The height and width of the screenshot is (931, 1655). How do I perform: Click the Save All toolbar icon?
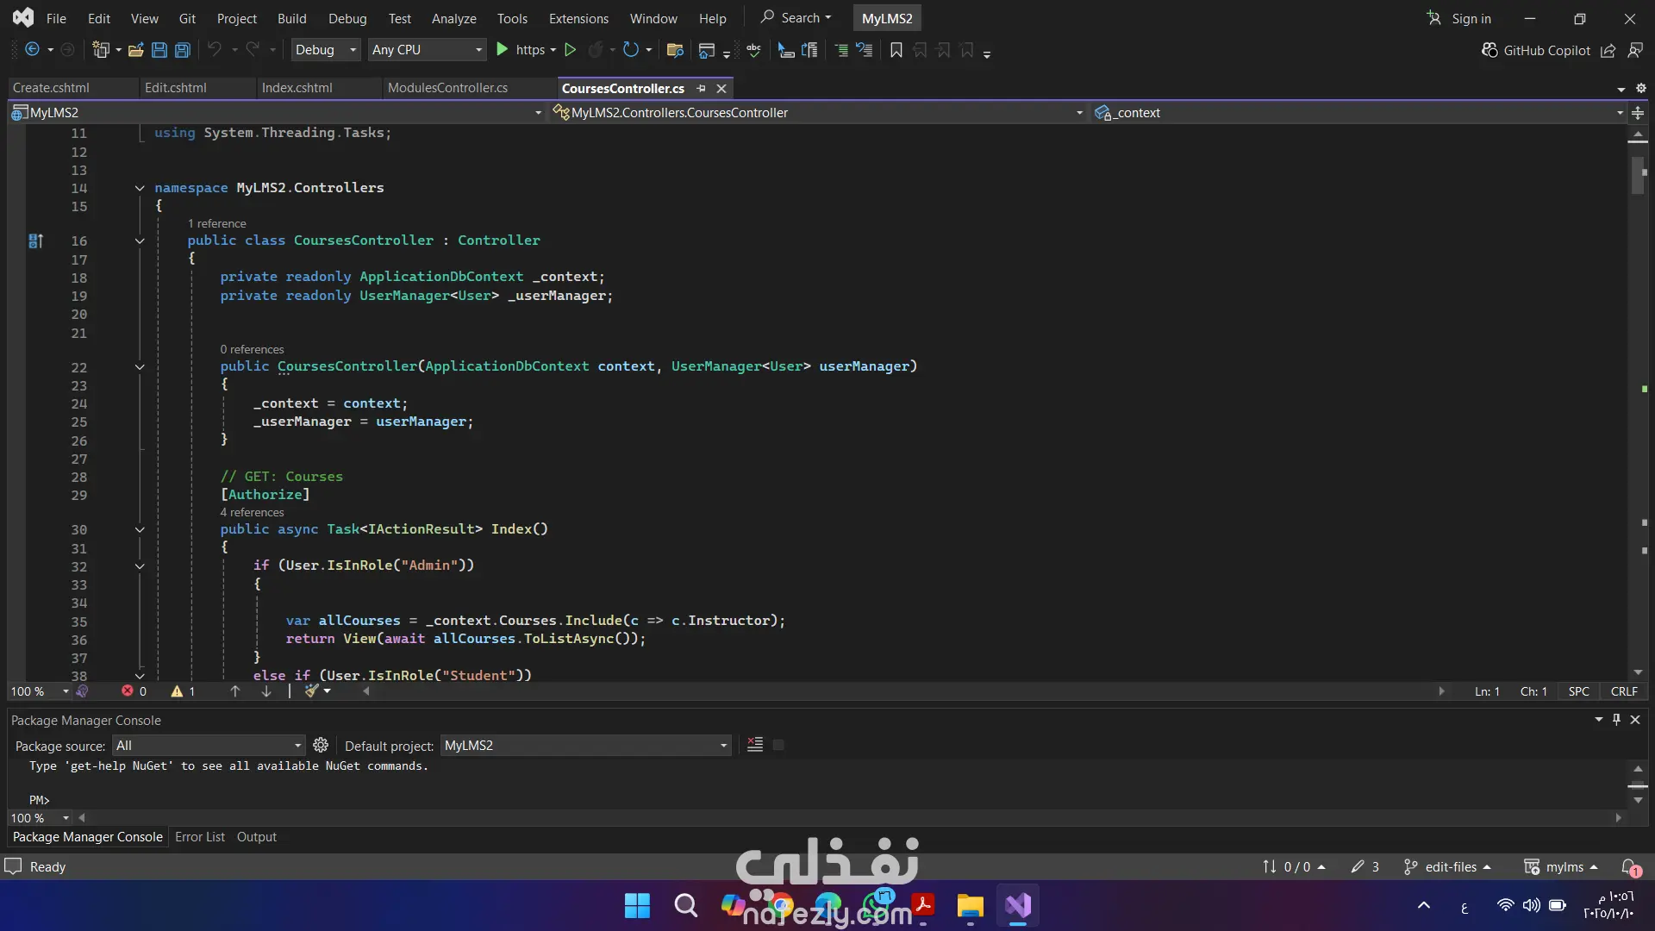[182, 50]
